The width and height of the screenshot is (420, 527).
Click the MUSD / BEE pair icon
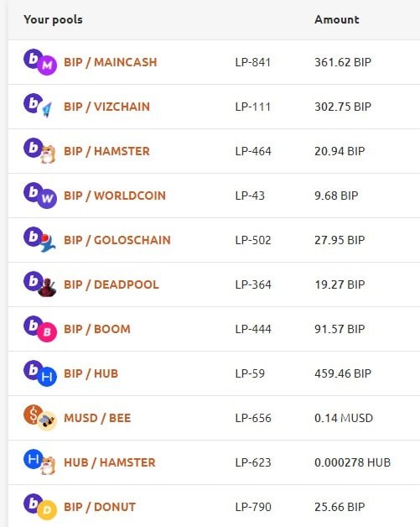[40, 418]
